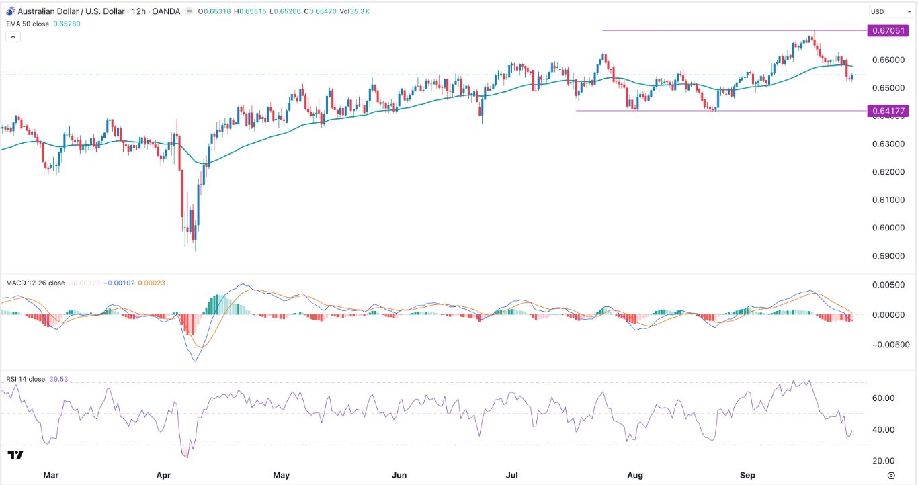918x485 pixels.
Task: Click the 0.67051 resistance price label
Action: (888, 30)
